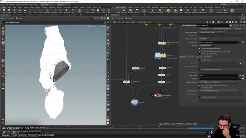Open viewport Persp camera dropdown
Image resolution: width=246 pixels, height=138 pixels.
point(93,26)
